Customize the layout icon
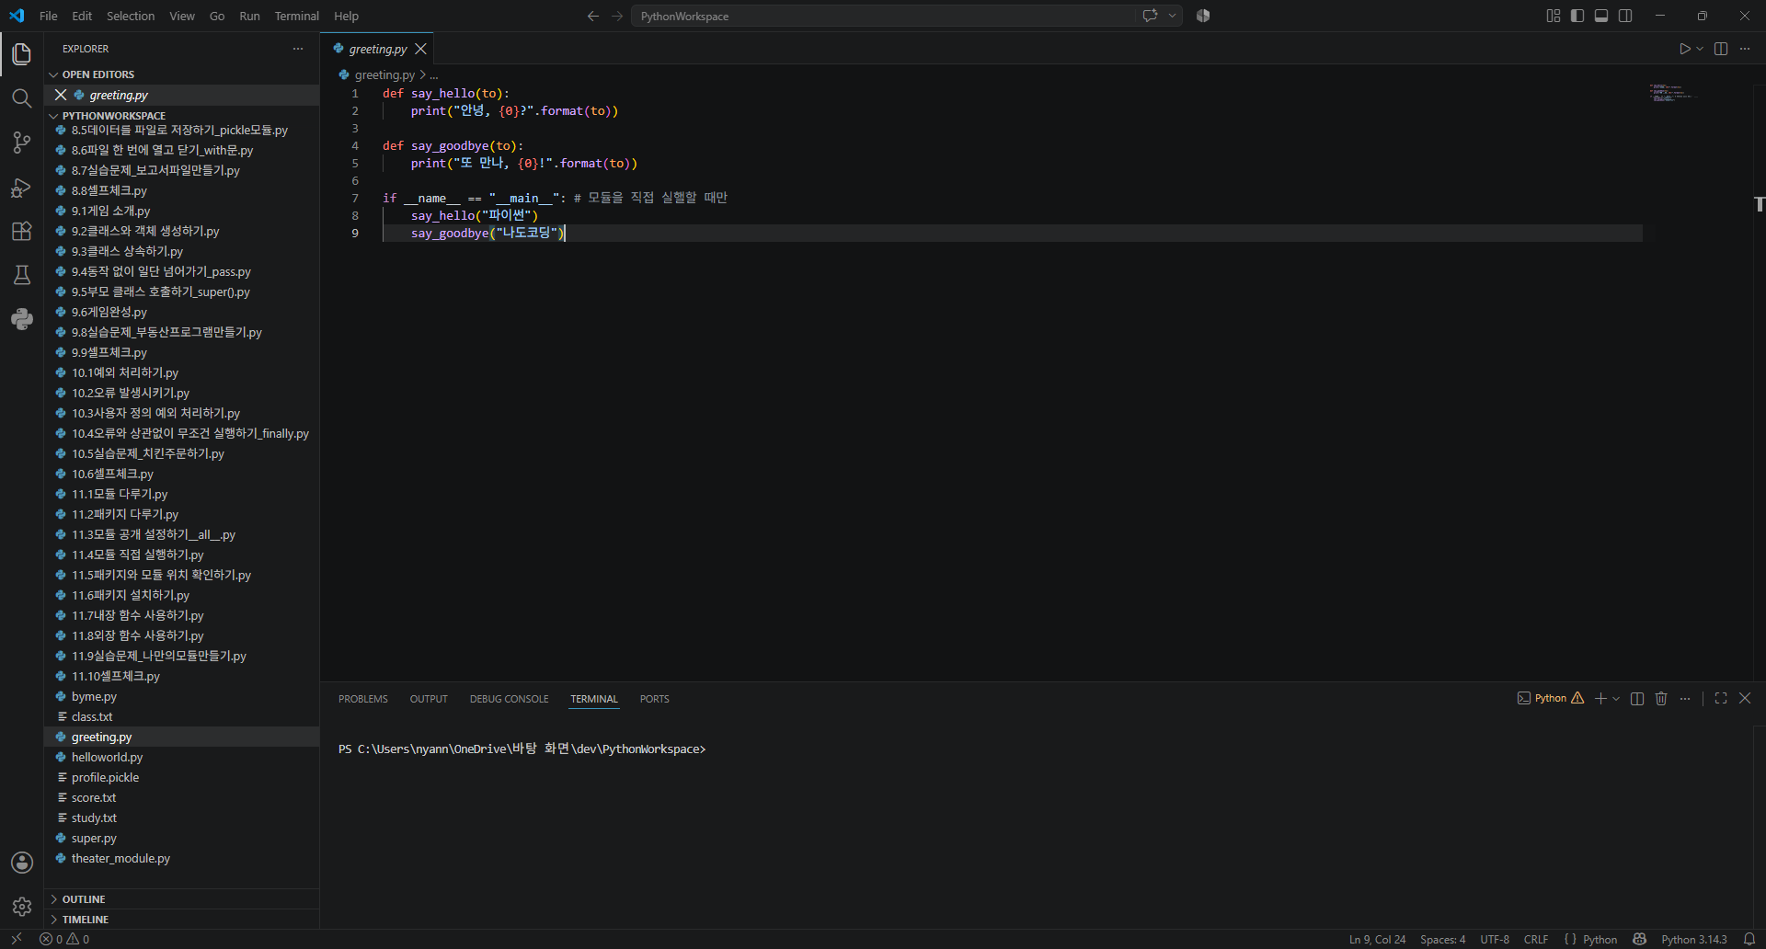The height and width of the screenshot is (949, 1766). click(1554, 16)
